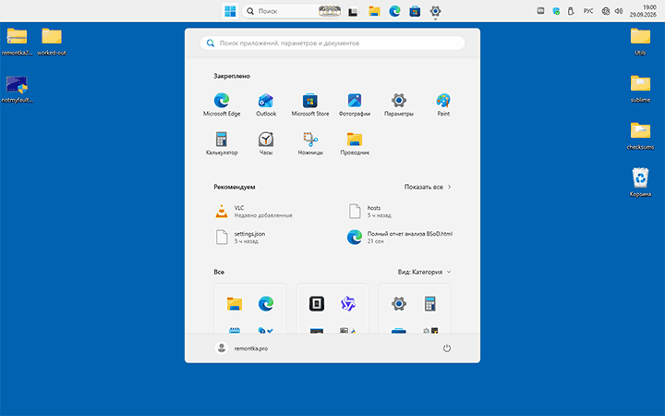The image size is (665, 416).
Task: Open Microsoft Store in the Закреплено section
Action: click(310, 104)
